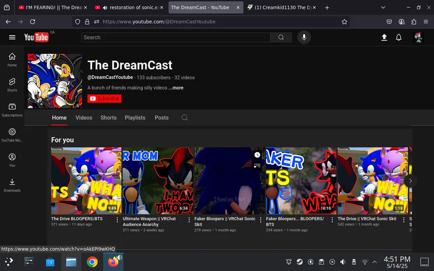Go back in Firefox

[8, 22]
